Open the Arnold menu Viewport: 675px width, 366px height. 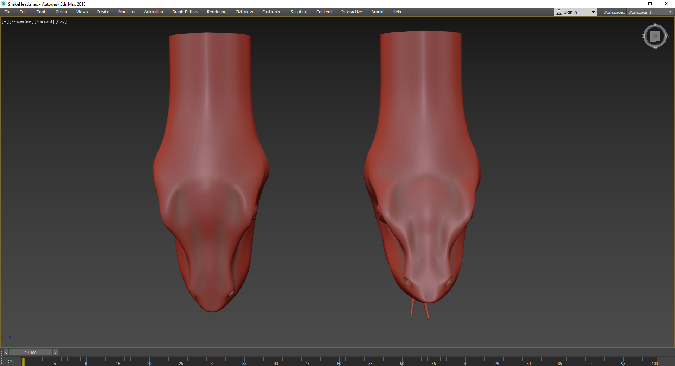click(x=377, y=12)
